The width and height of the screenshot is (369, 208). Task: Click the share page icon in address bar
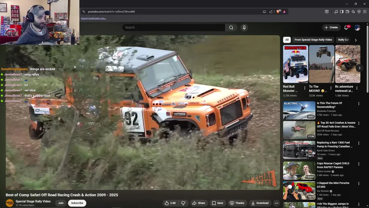pos(271,12)
